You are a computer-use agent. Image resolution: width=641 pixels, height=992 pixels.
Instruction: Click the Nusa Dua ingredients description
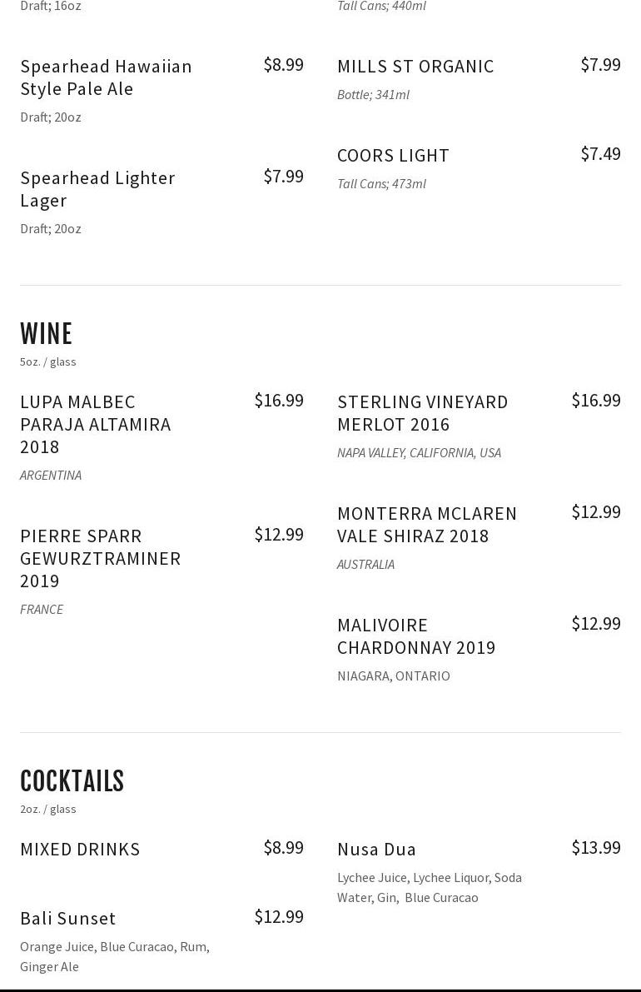click(x=429, y=887)
